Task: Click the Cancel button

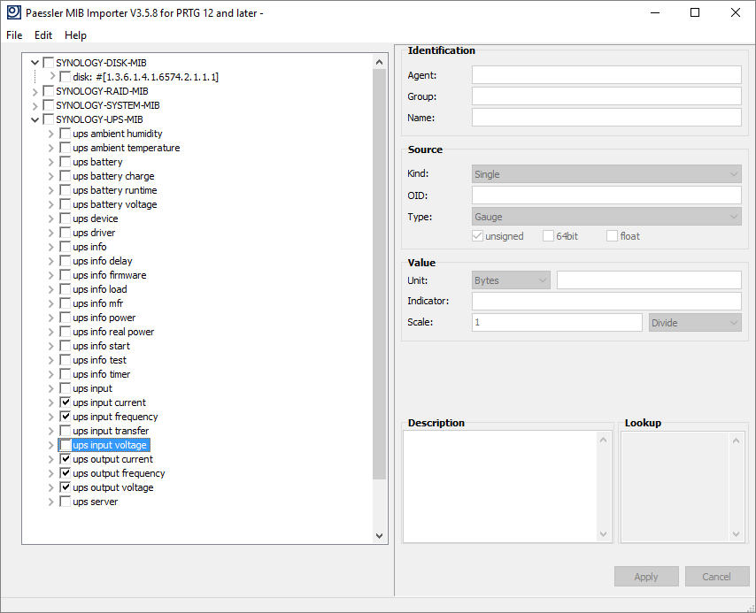Action: (717, 577)
